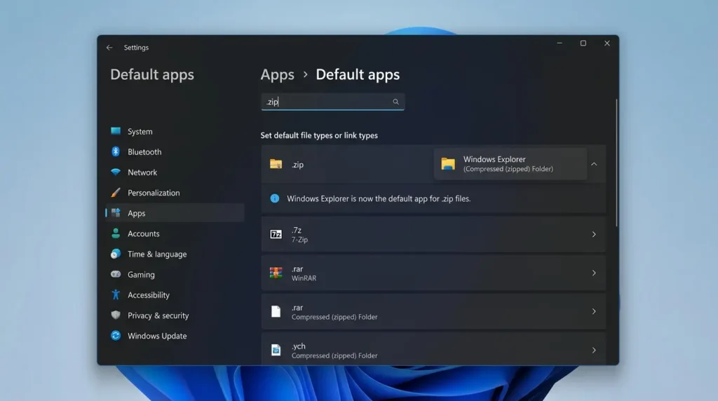718x401 pixels.
Task: Go to Gaming settings
Action: pyautogui.click(x=175, y=274)
